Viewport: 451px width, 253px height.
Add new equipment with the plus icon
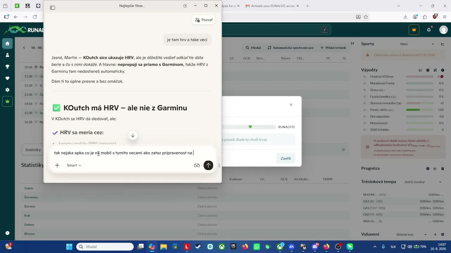[x=435, y=234]
